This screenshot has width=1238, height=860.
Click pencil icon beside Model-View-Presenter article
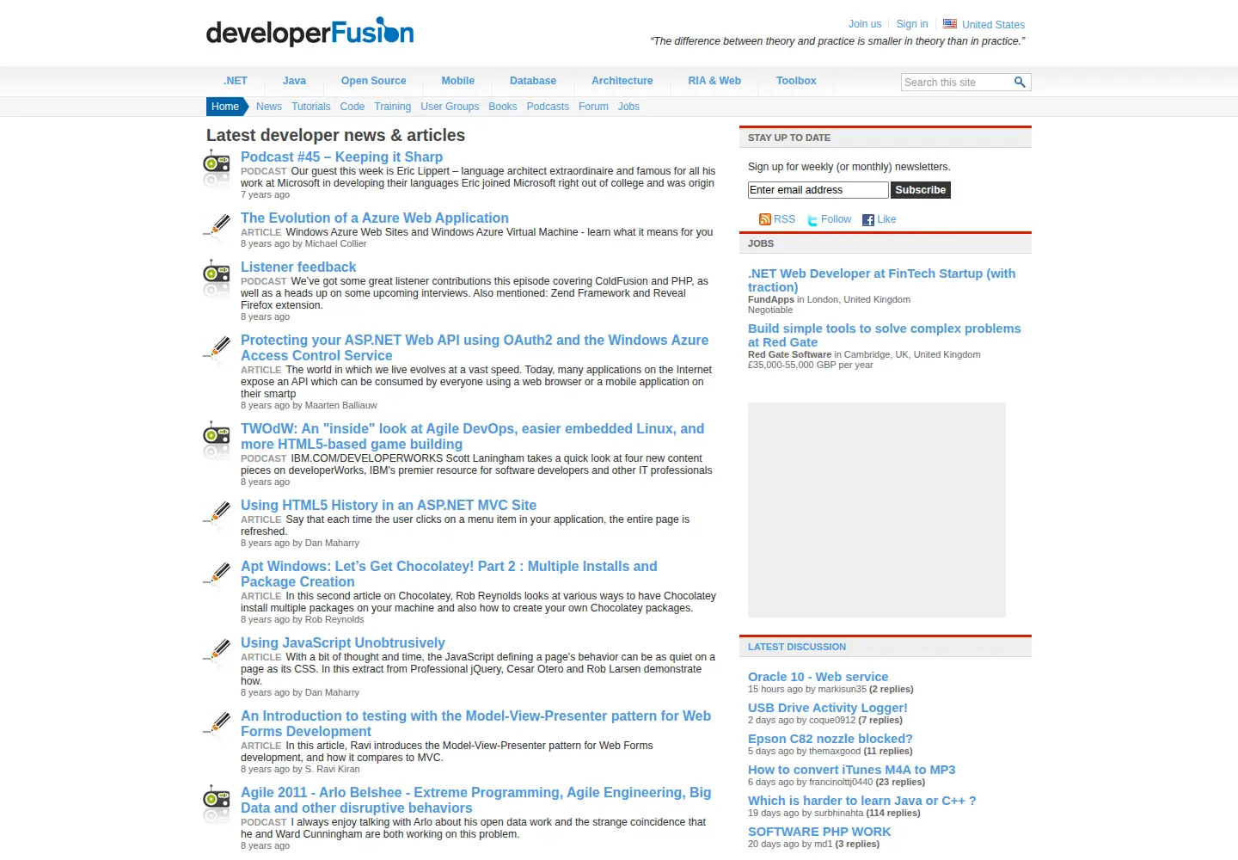point(217,722)
